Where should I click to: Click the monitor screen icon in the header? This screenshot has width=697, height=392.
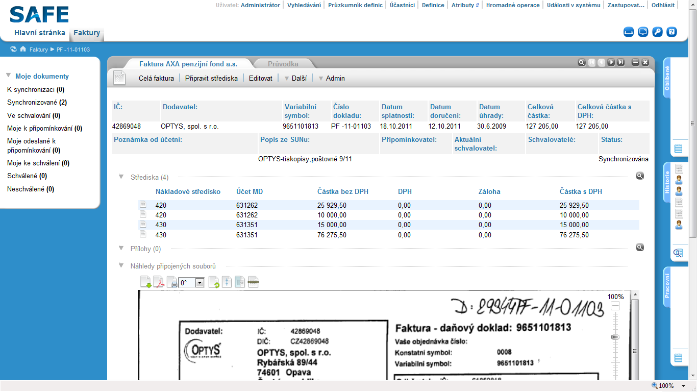pos(643,32)
